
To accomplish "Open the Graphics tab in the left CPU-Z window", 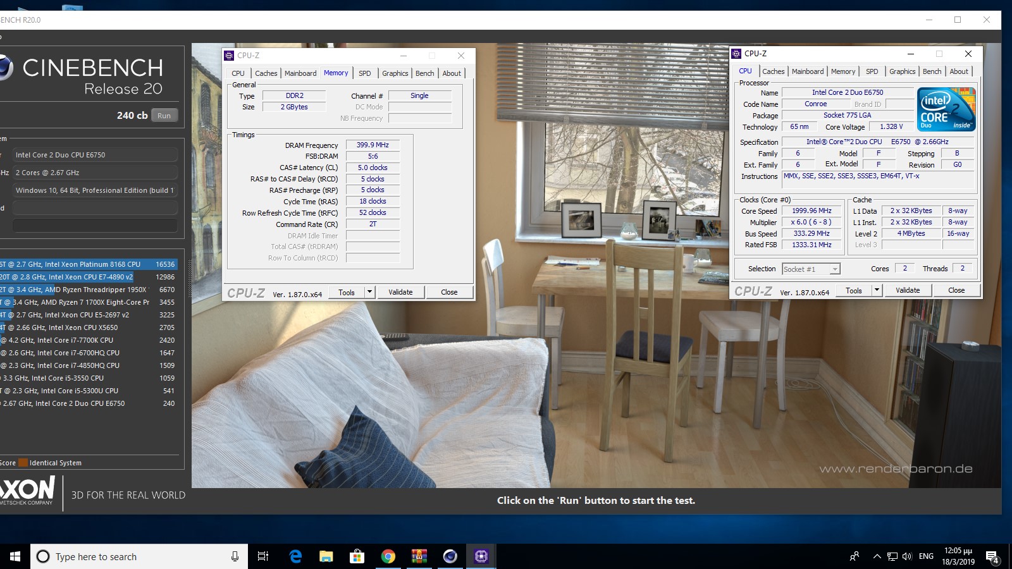I will (395, 73).
